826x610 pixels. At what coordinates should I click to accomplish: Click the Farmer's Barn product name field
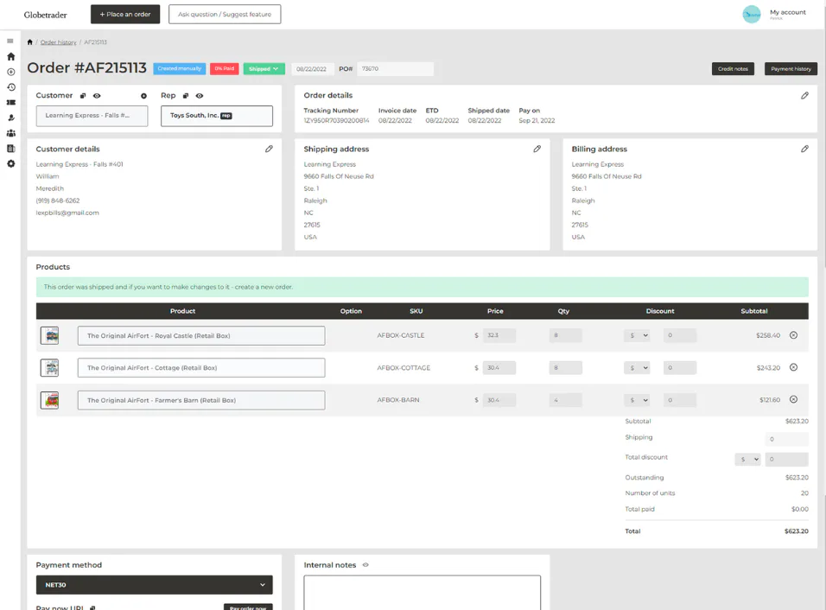201,400
